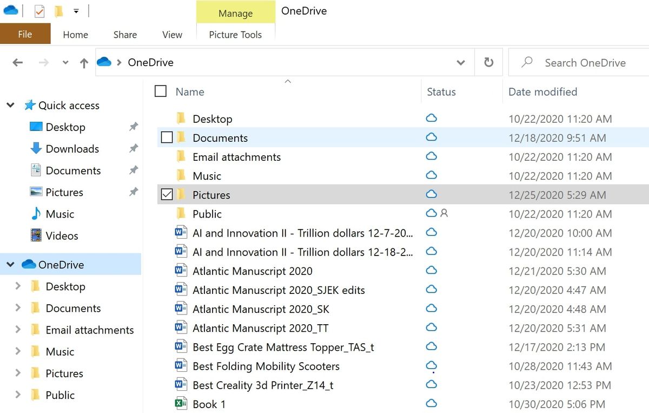Open the address bar history dropdown
The width and height of the screenshot is (649, 413).
point(461,62)
